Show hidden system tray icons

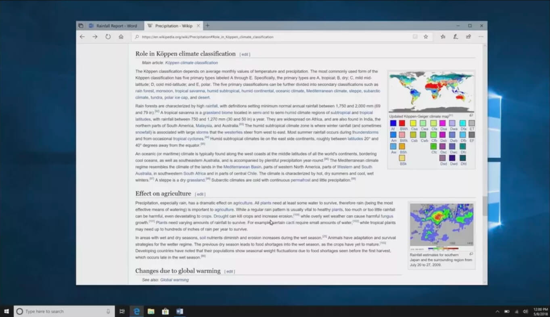[x=497, y=311]
